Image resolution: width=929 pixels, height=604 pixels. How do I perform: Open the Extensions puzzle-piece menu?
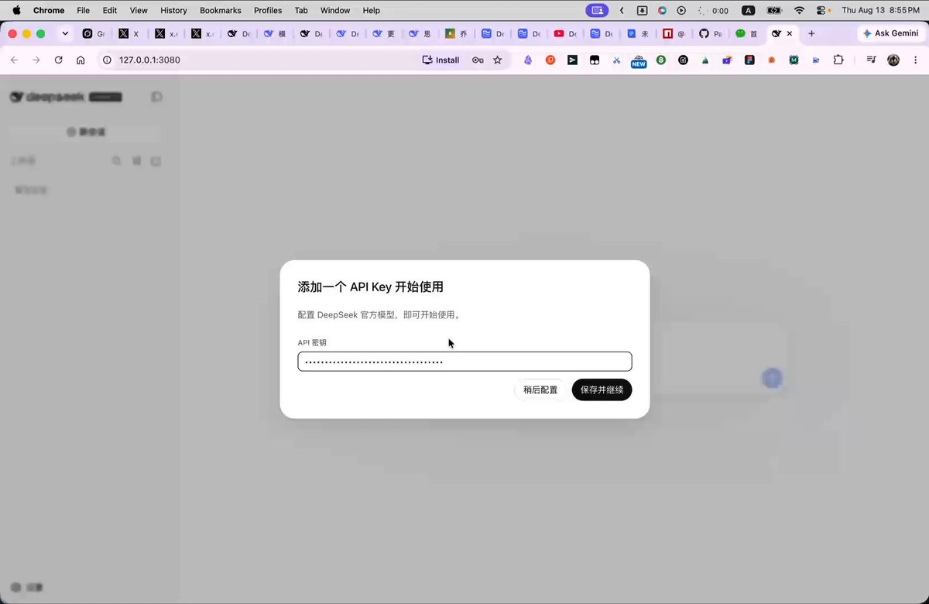(838, 60)
